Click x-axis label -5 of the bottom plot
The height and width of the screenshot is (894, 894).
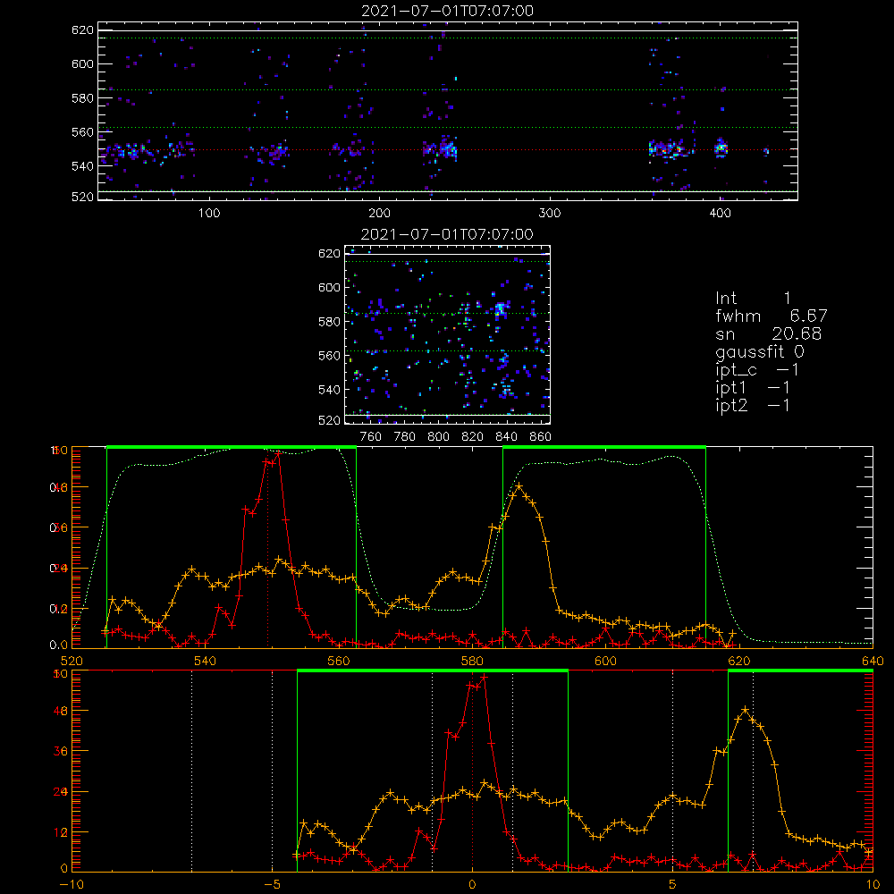click(x=272, y=885)
